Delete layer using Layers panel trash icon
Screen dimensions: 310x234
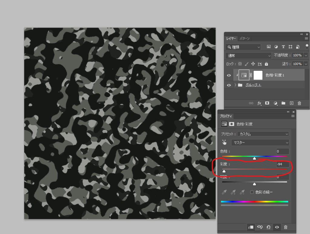coord(299,103)
